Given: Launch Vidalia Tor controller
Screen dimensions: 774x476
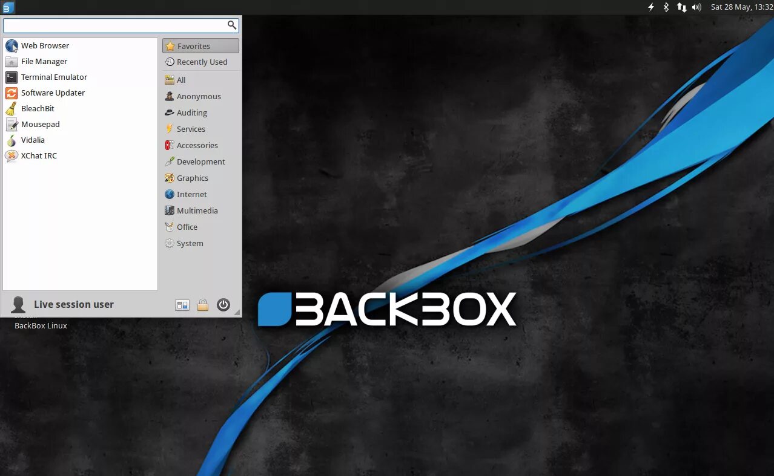Looking at the screenshot, I should pos(80,140).
